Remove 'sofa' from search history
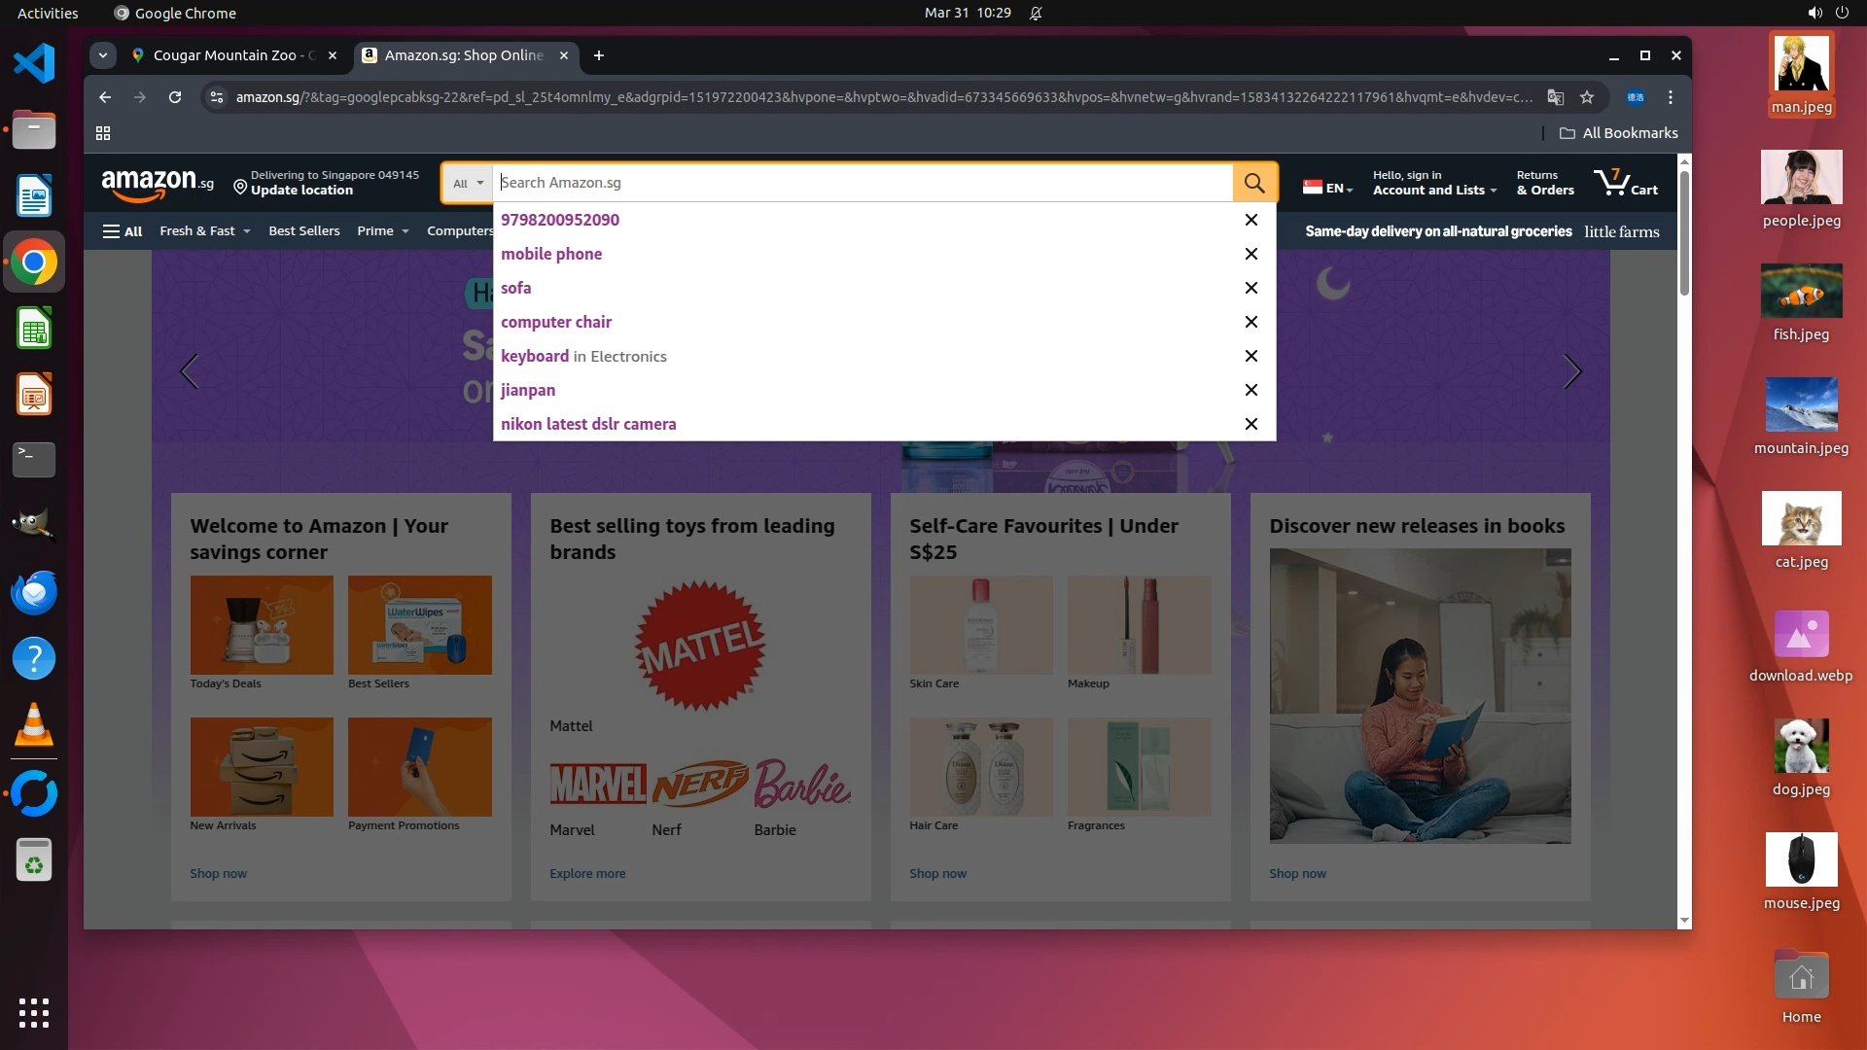This screenshot has width=1867, height=1050. [x=1251, y=288]
